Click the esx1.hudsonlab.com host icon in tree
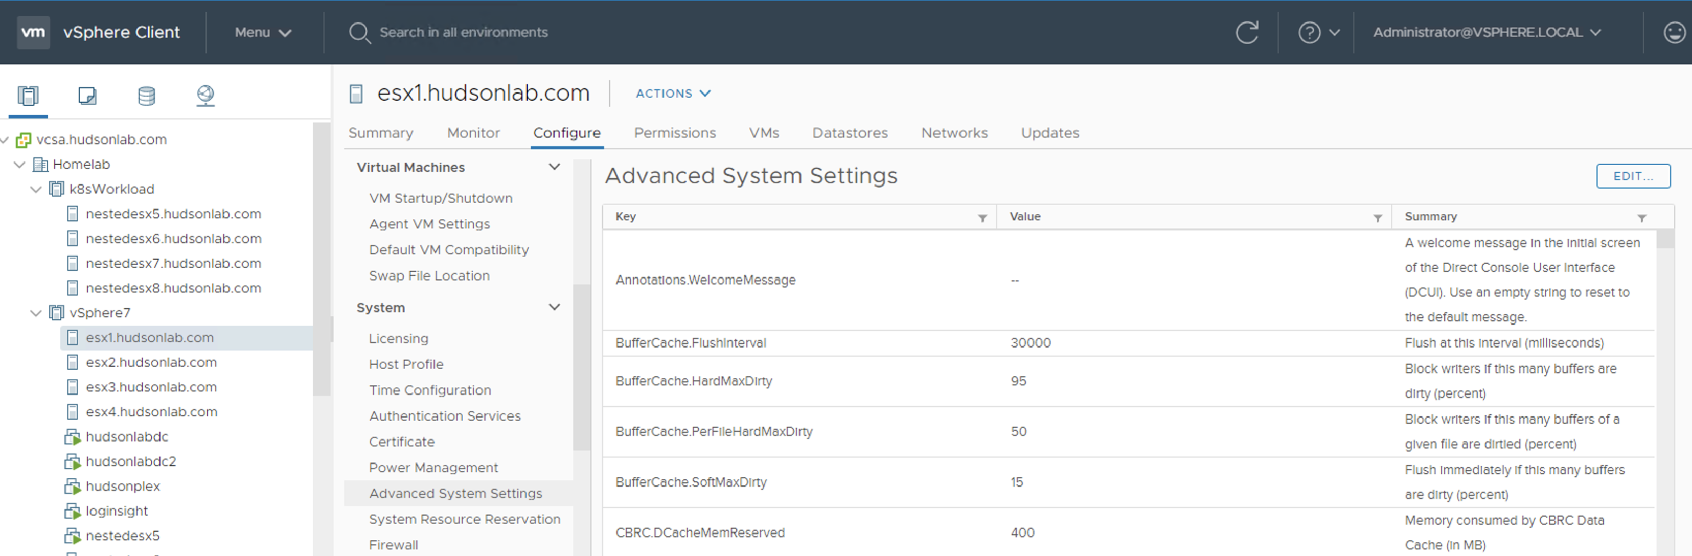Screen dimensions: 1692x556 click(73, 338)
